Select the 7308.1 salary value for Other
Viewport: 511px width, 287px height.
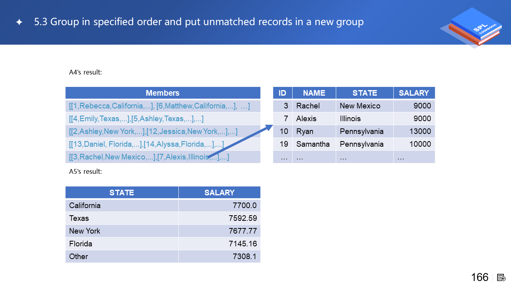coord(244,257)
